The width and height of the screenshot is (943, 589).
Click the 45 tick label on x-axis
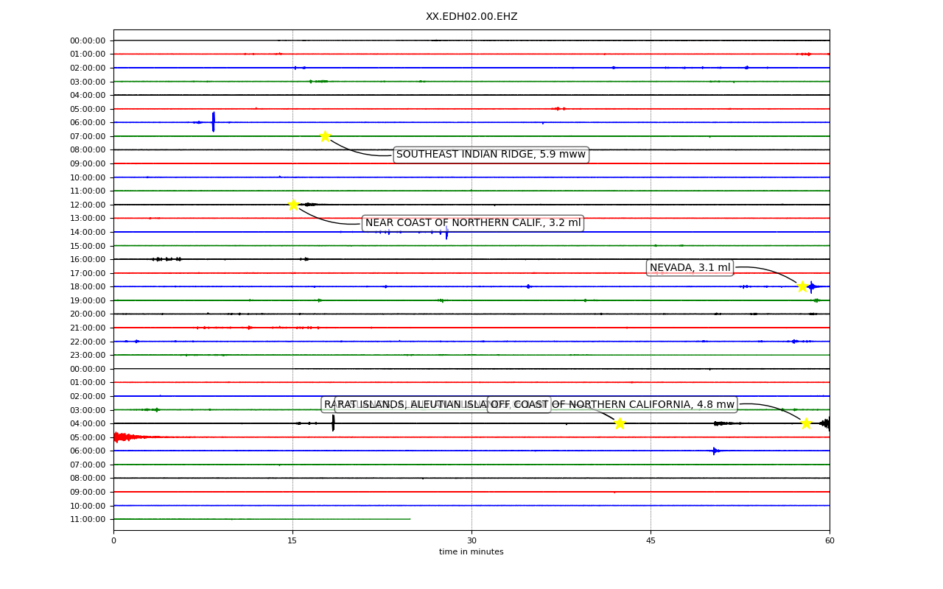pyautogui.click(x=651, y=541)
